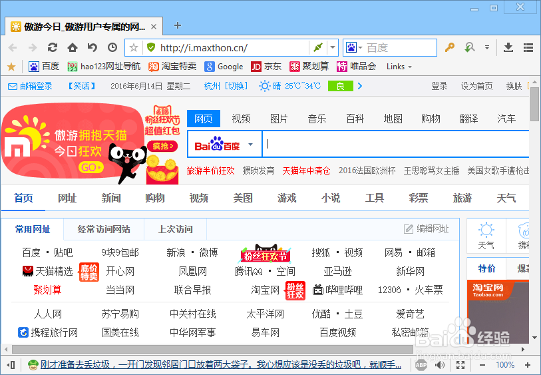Switch to 上次访问 tab
The height and width of the screenshot is (375, 541).
[175, 229]
